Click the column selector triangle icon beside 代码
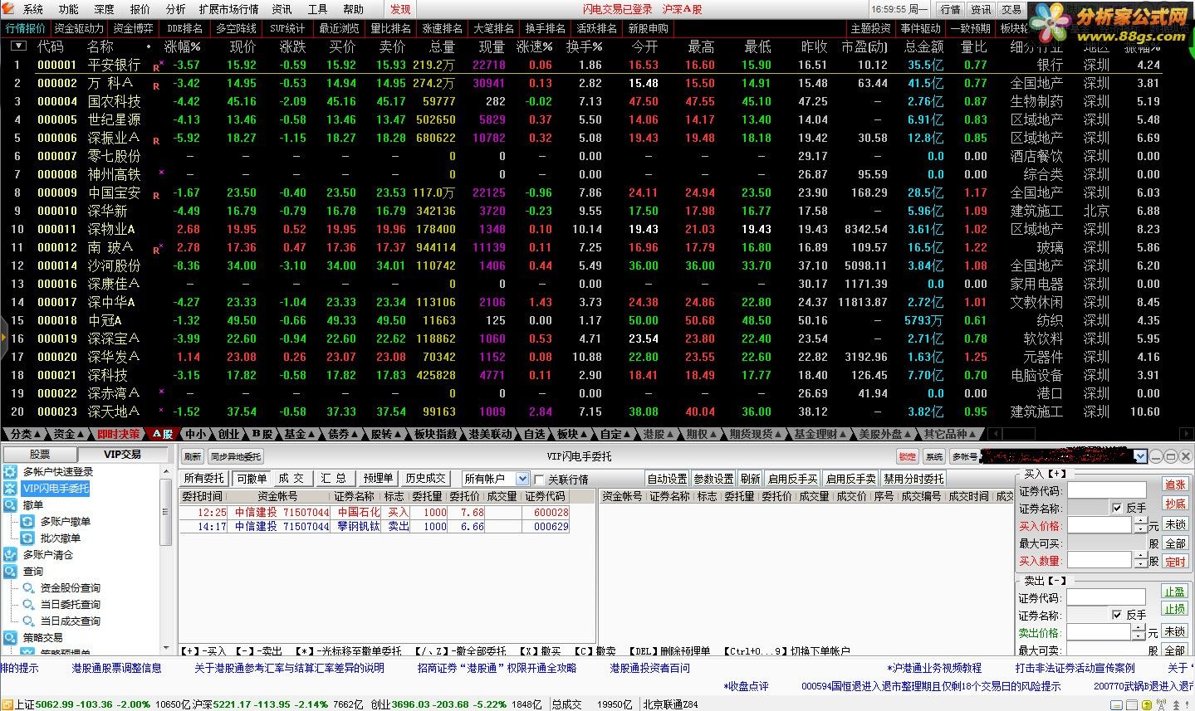This screenshot has width=1195, height=711. (18, 46)
